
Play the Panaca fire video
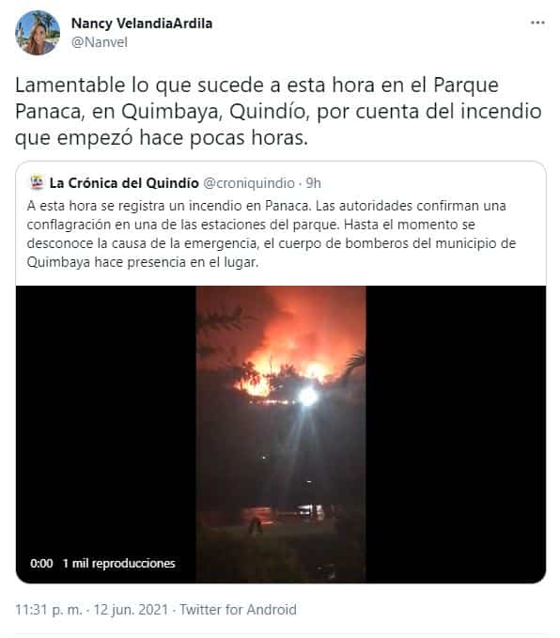pyautogui.click(x=281, y=434)
